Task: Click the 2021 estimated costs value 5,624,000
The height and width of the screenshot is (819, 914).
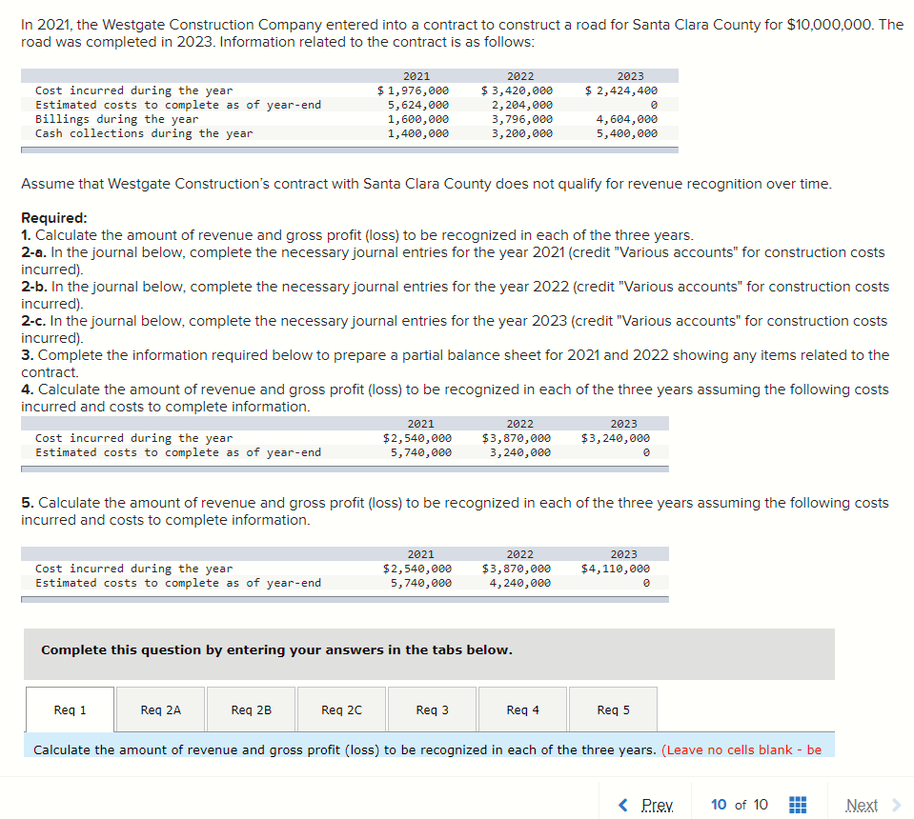Action: tap(418, 105)
